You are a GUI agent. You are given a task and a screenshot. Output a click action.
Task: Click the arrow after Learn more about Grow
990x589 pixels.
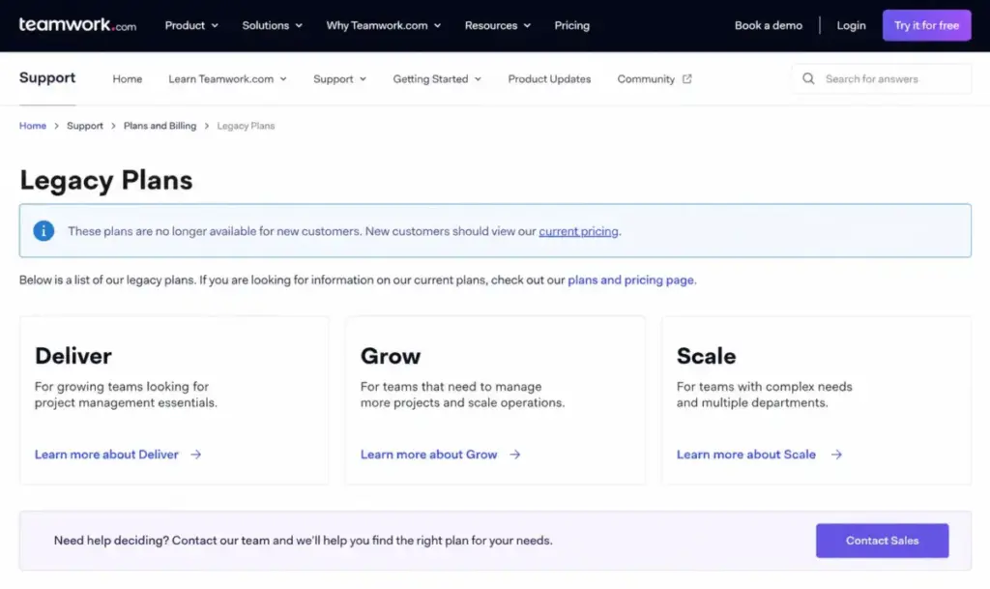(x=515, y=455)
